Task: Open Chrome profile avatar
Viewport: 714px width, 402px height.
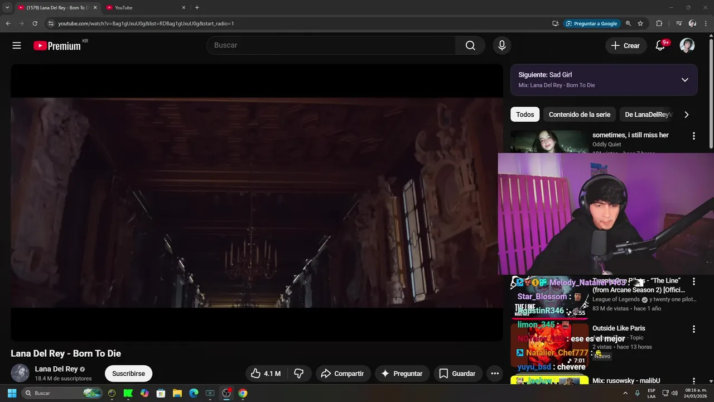Action: pyautogui.click(x=692, y=23)
